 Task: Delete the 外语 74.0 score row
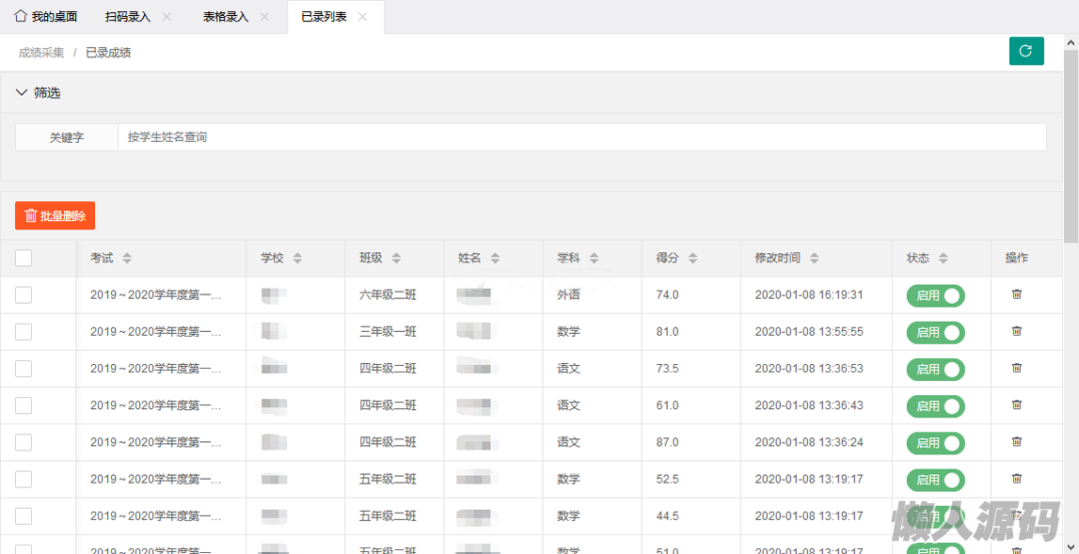point(1016,294)
